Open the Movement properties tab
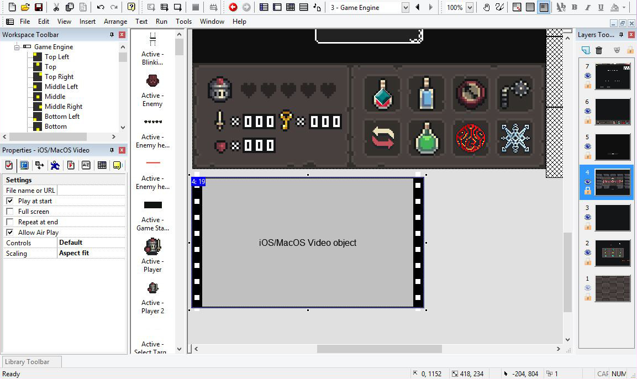Screen dimensions: 637x379 54,165
